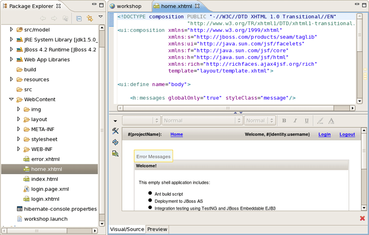Expand the WEB-INF folder
The image size is (369, 235).
[x=19, y=149]
